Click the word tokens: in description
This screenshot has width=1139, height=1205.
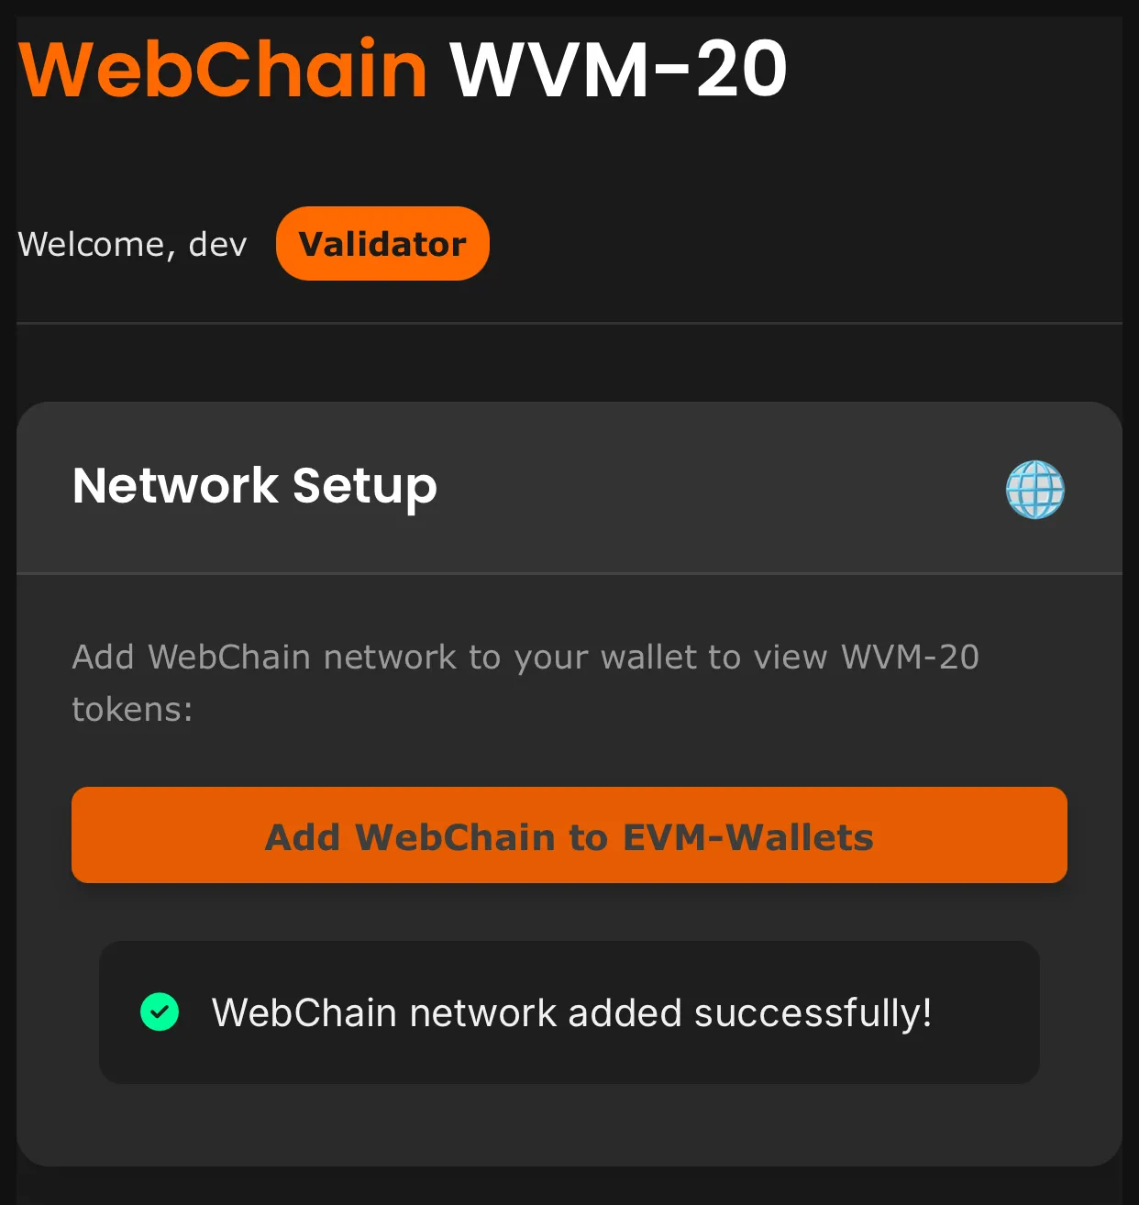(x=132, y=710)
